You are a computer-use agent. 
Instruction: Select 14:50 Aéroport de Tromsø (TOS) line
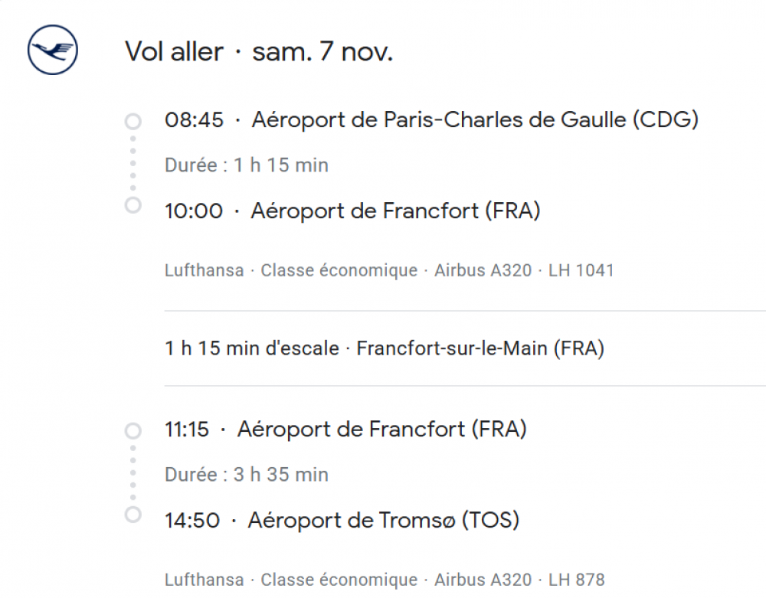342,521
